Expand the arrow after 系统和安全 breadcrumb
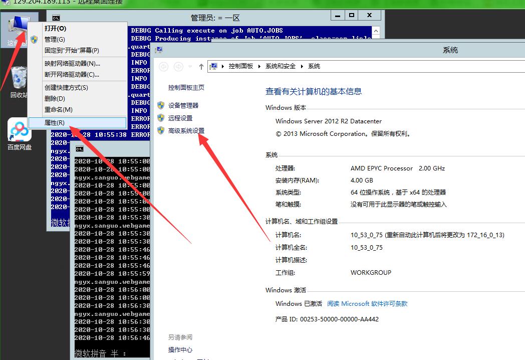The width and height of the screenshot is (525, 360). coord(301,66)
